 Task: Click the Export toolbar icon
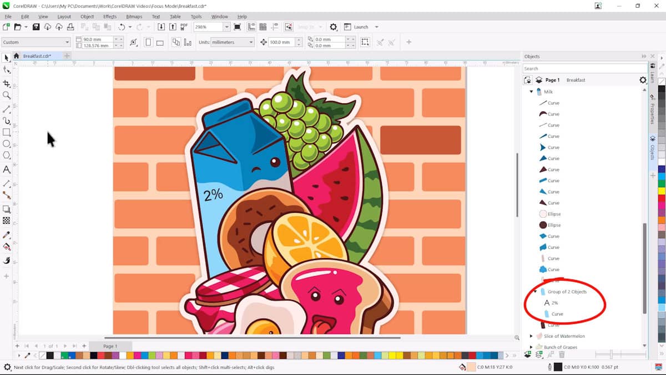172,26
